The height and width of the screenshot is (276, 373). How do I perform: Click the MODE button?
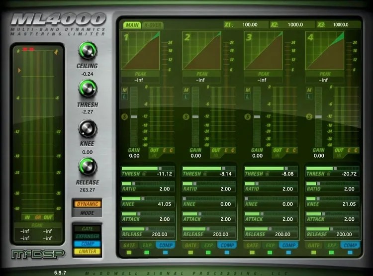pos(88,213)
